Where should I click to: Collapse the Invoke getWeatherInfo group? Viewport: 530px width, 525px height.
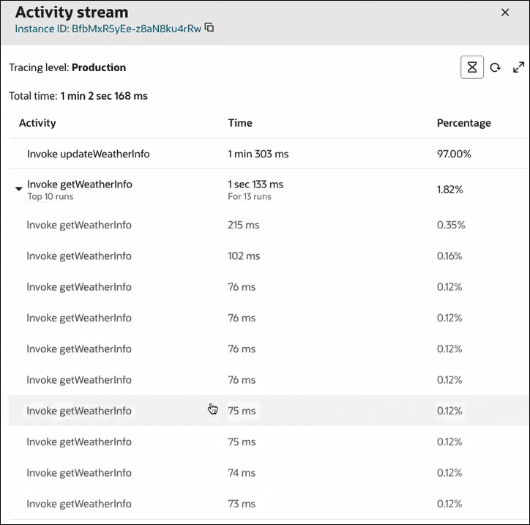19,189
